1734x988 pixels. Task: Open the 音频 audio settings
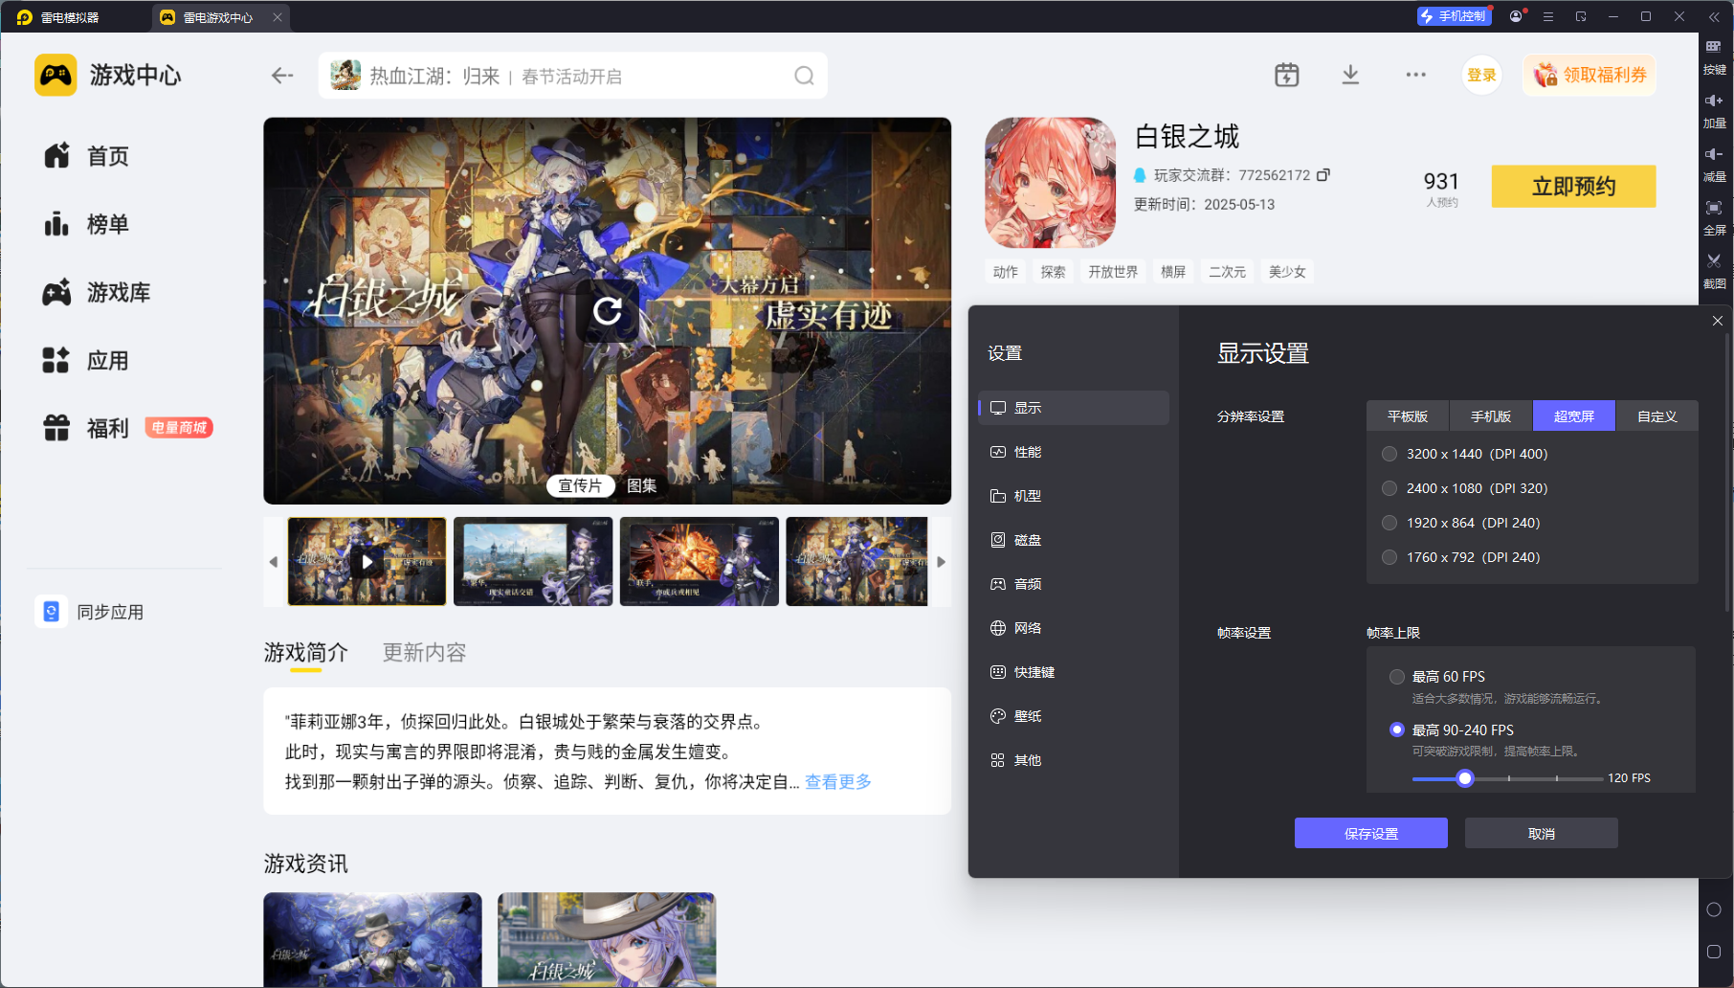click(1074, 584)
